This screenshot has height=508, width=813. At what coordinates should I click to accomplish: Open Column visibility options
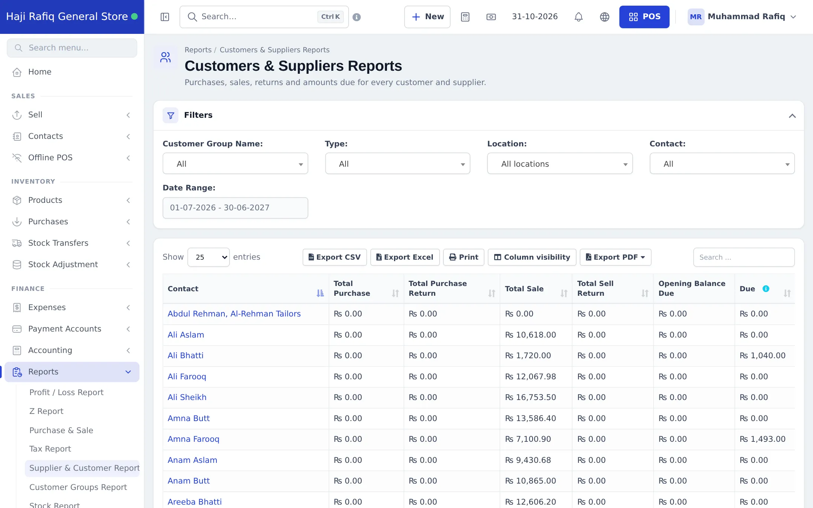point(532,257)
